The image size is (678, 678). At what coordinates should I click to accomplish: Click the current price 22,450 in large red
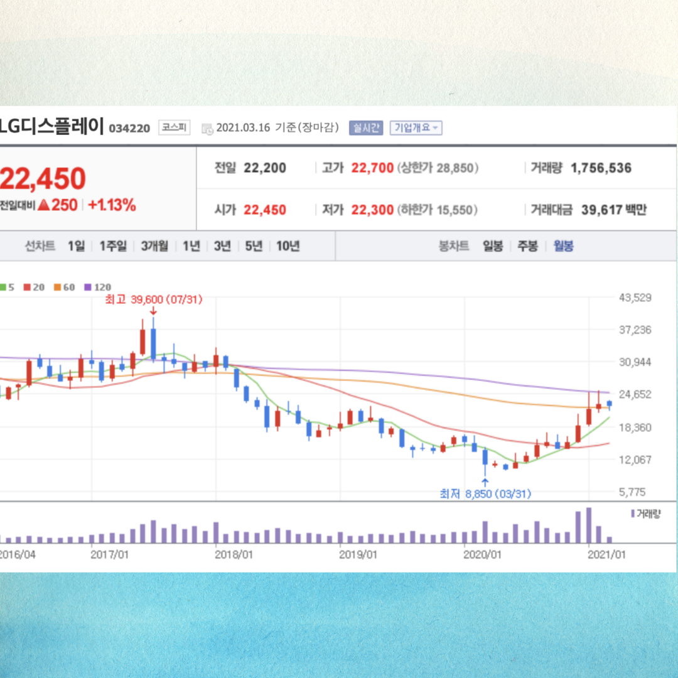coord(43,178)
